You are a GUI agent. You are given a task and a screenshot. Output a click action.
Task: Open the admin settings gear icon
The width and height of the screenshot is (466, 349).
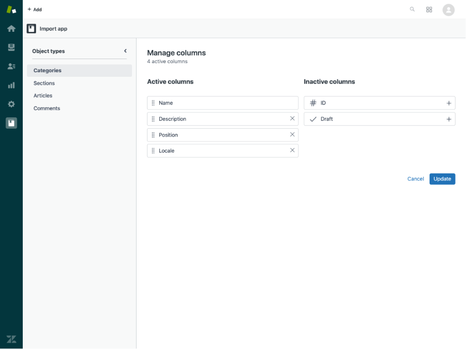(11, 104)
